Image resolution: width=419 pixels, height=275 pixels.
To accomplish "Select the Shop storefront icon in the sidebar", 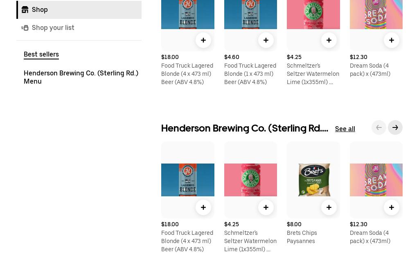I will pyautogui.click(x=25, y=9).
